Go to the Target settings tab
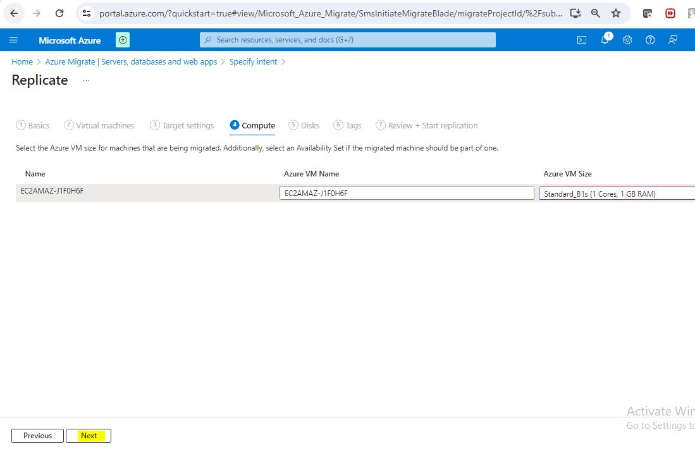Screen dimensions: 695x449 182,125
